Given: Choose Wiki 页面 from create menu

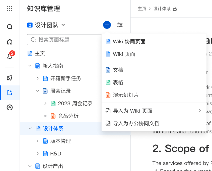Looking at the screenshot, I should (154, 54).
